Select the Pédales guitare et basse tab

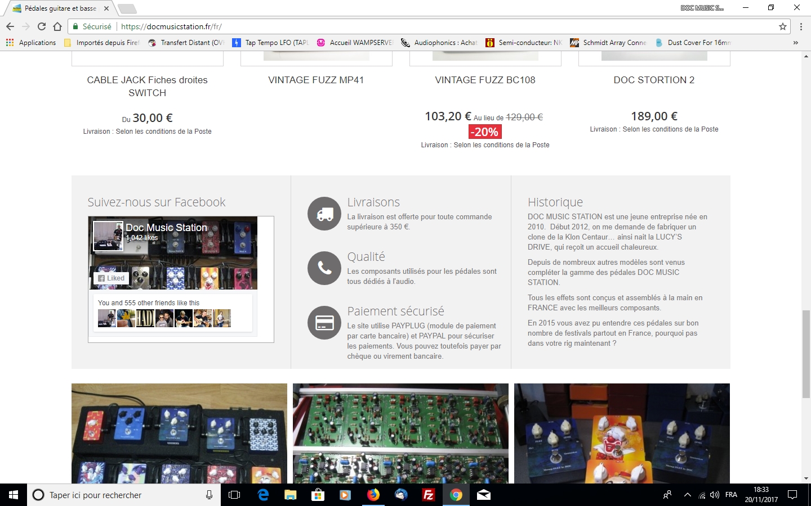[x=60, y=8]
